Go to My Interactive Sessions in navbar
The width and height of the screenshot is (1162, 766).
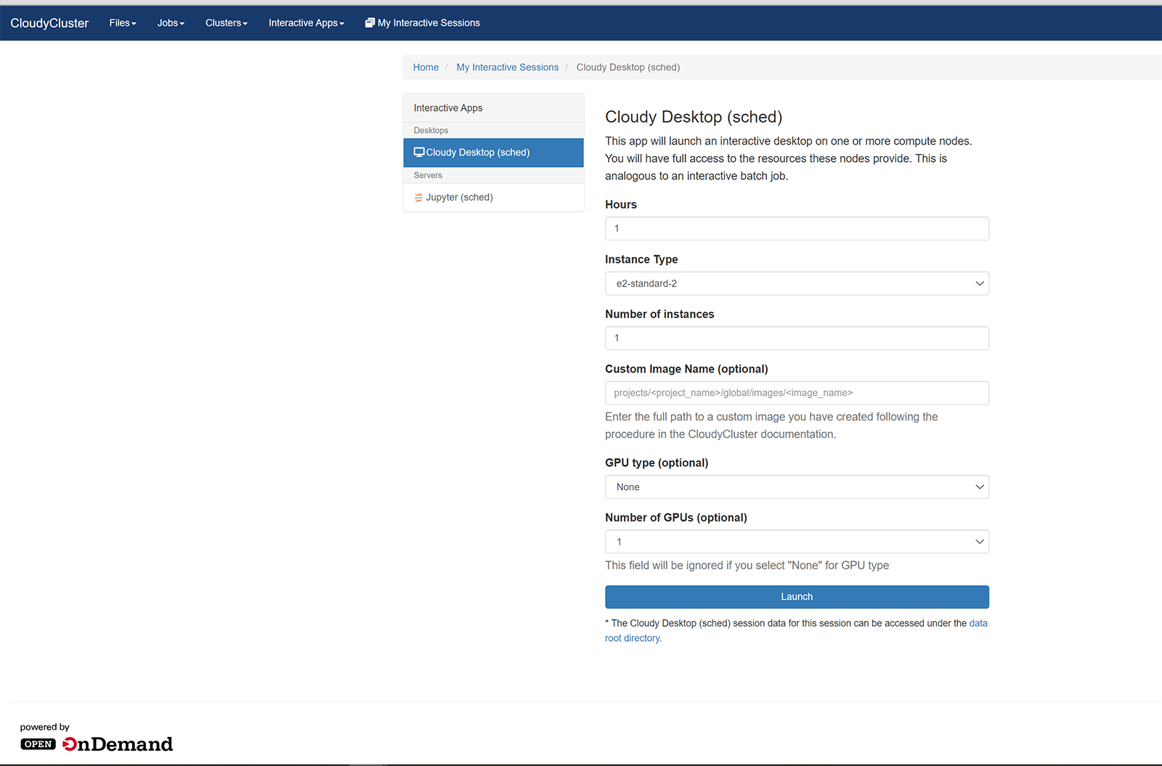click(x=423, y=23)
